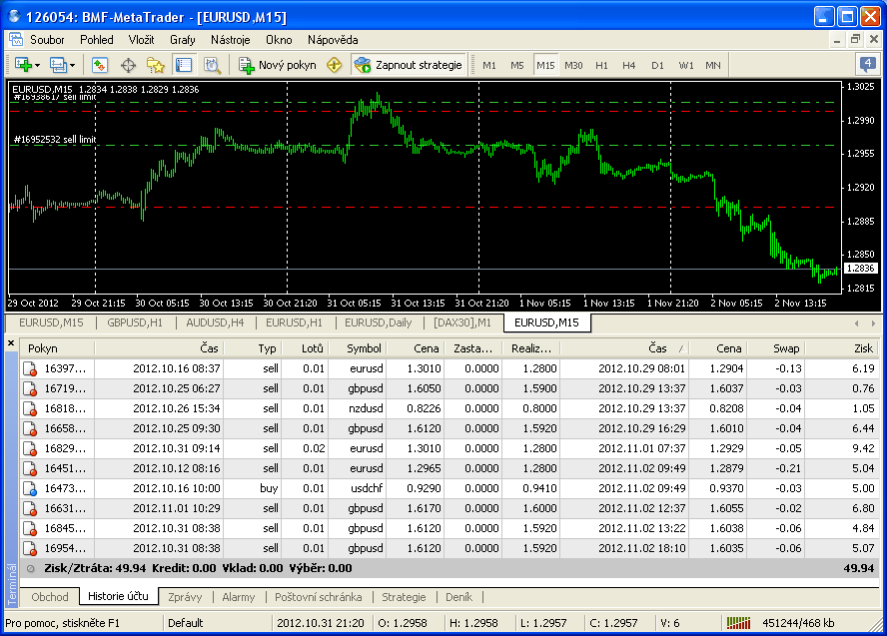
Task: Switch chart to M5 timeframe
Action: 517,66
